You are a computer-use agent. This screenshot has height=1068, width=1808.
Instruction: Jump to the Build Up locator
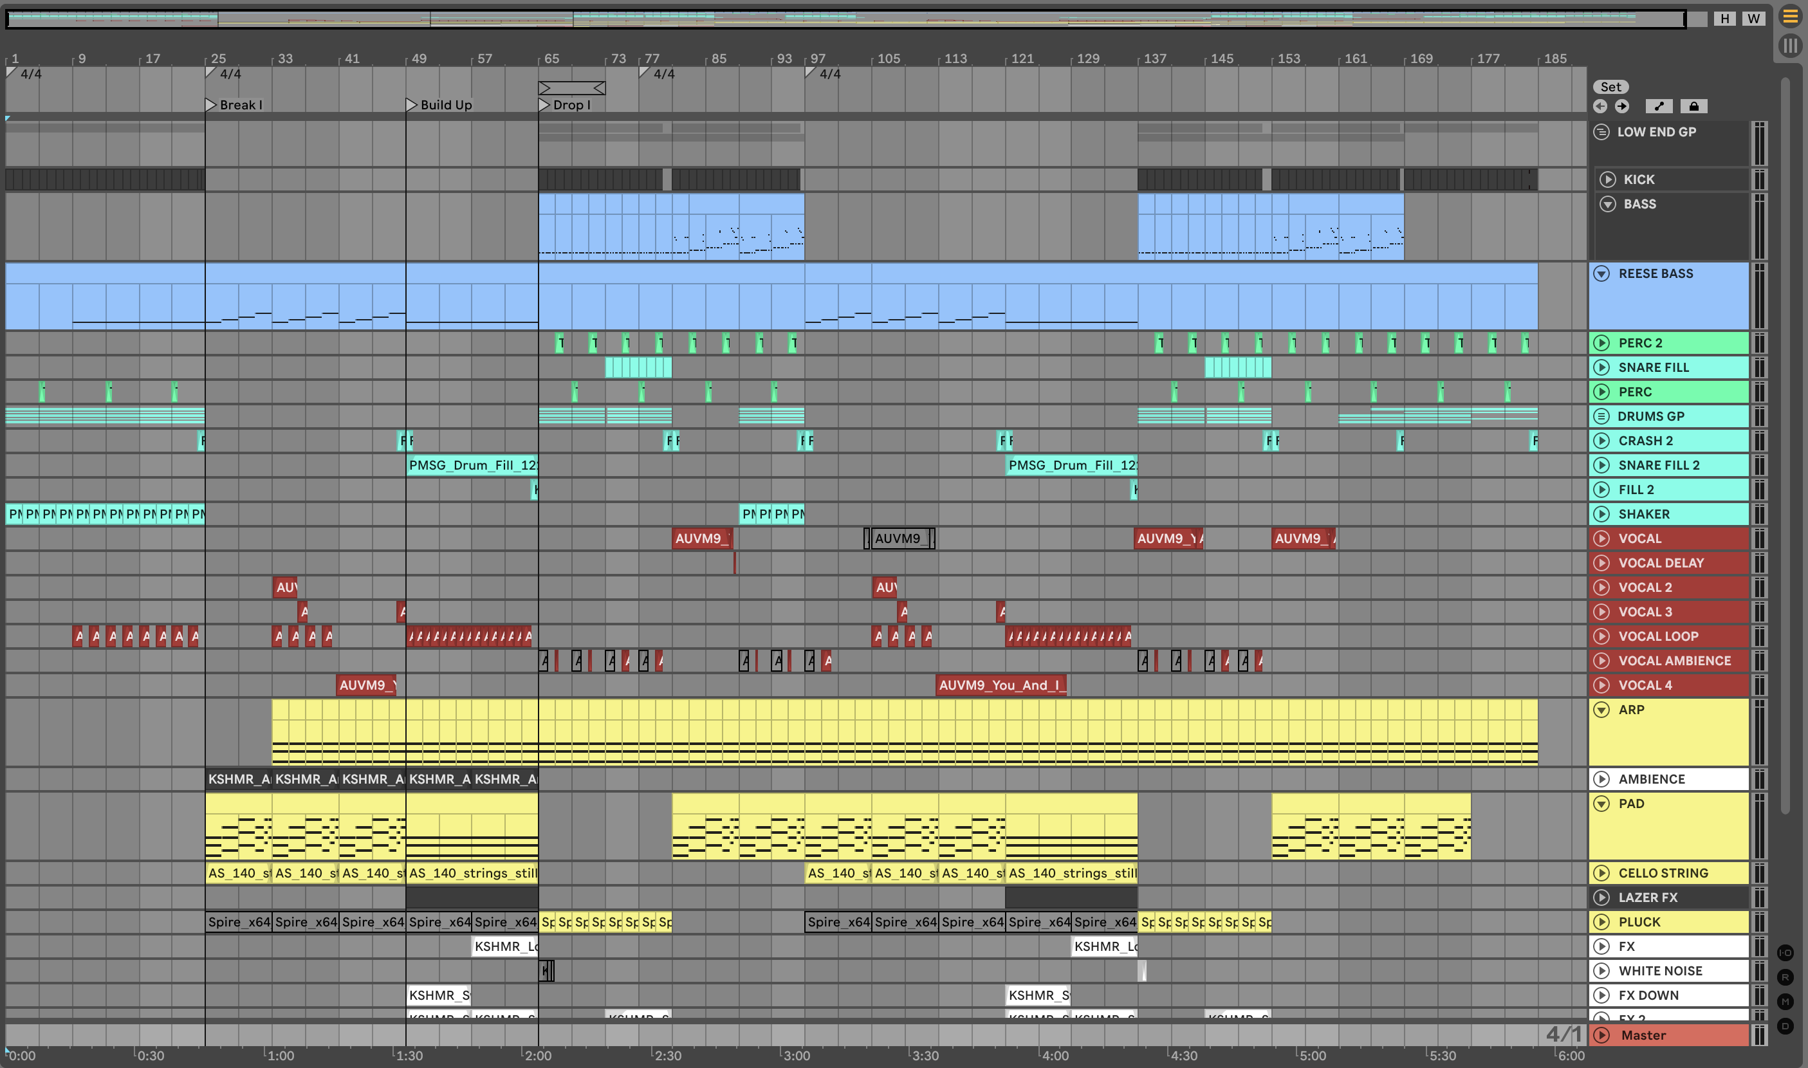(x=412, y=105)
